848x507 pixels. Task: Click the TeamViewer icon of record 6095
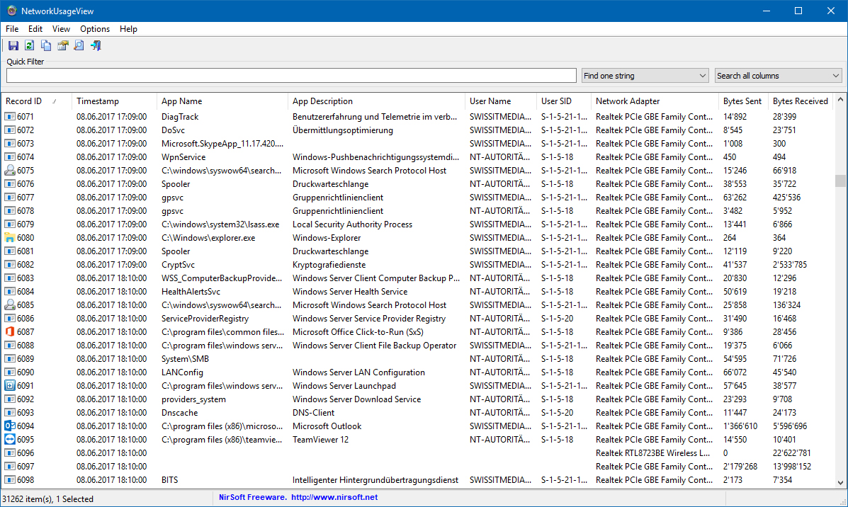(x=10, y=440)
